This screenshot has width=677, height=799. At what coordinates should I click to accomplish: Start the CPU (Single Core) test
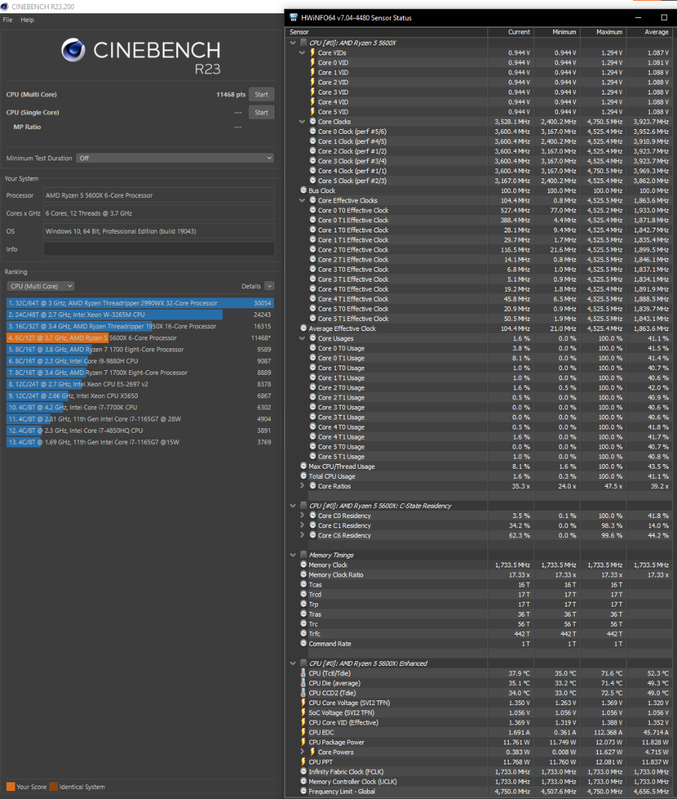(261, 113)
